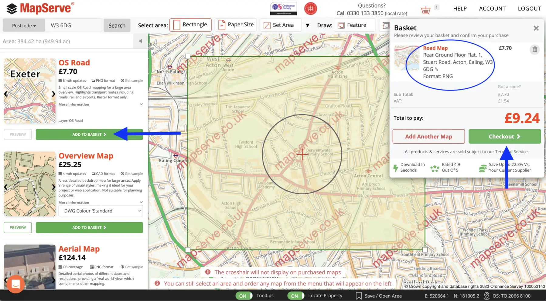Click the red crosshair at map centre

point(302,154)
